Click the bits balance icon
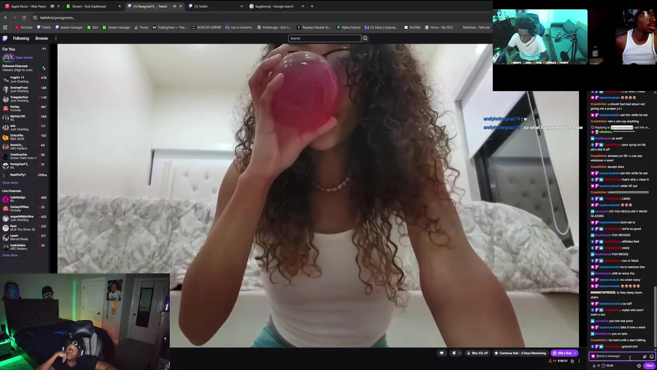This screenshot has height=370, width=657. click(594, 365)
